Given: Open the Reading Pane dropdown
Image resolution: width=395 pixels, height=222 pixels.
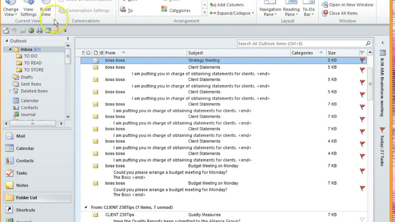Looking at the screenshot, I should (x=291, y=9).
